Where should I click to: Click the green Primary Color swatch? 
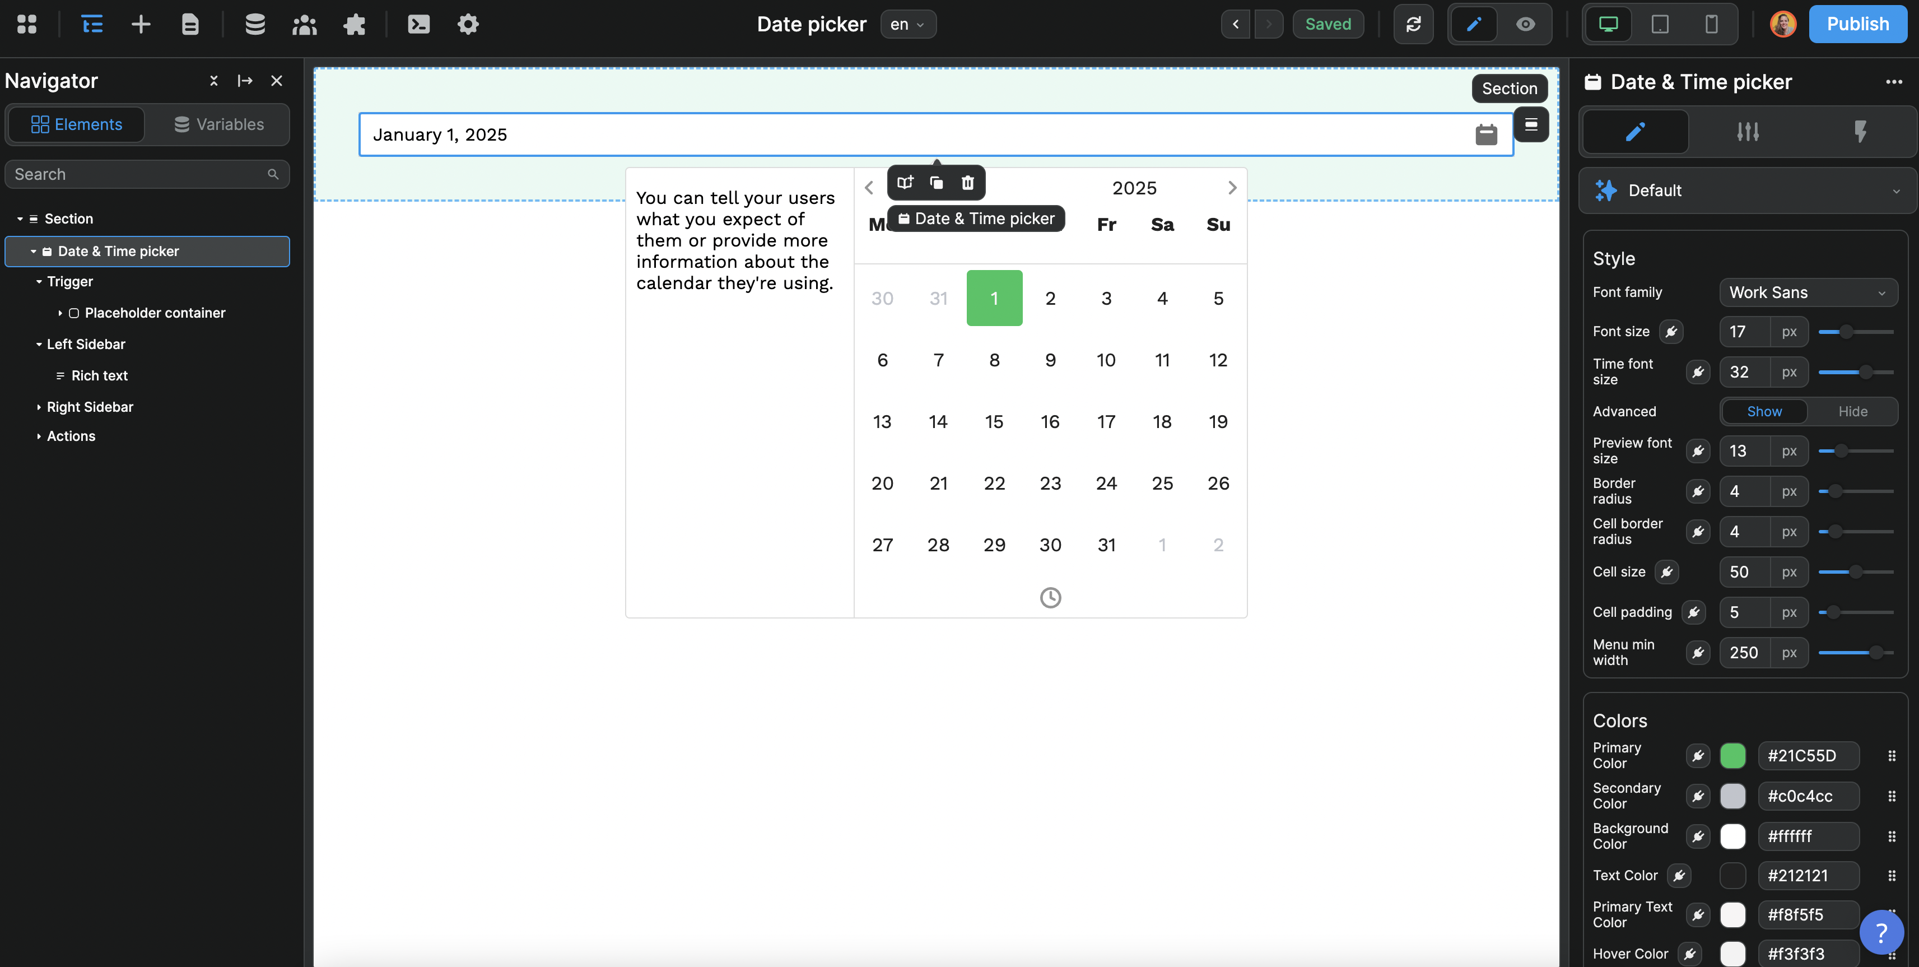(1734, 755)
